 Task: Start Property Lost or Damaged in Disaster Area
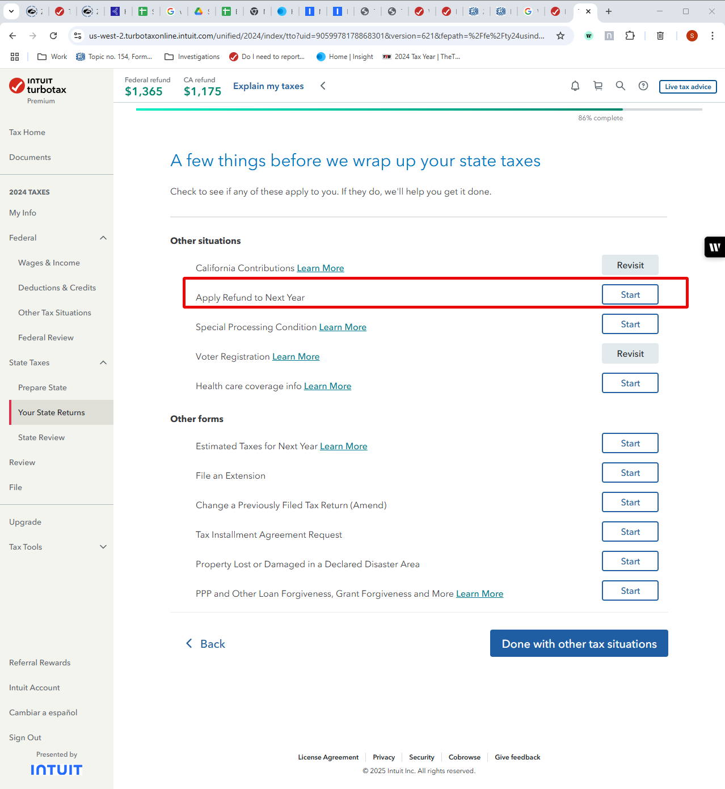630,561
